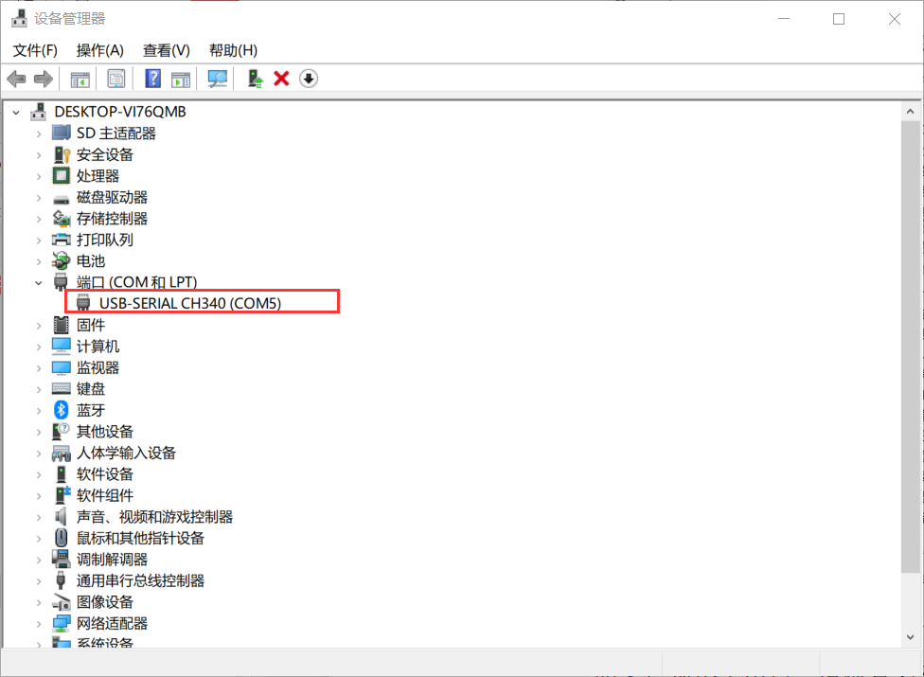The height and width of the screenshot is (677, 924).
Task: Expand the 网络适配器 device category
Action: 39,622
